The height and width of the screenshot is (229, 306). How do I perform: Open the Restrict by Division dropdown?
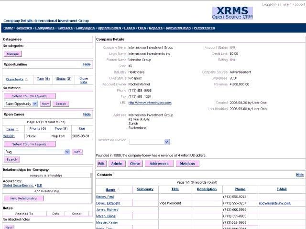point(167,142)
